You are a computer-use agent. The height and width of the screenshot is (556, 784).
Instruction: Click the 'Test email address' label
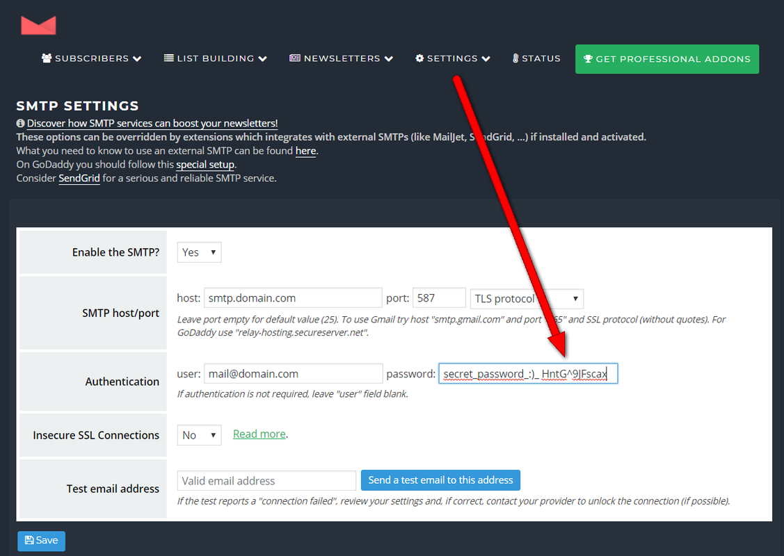113,489
